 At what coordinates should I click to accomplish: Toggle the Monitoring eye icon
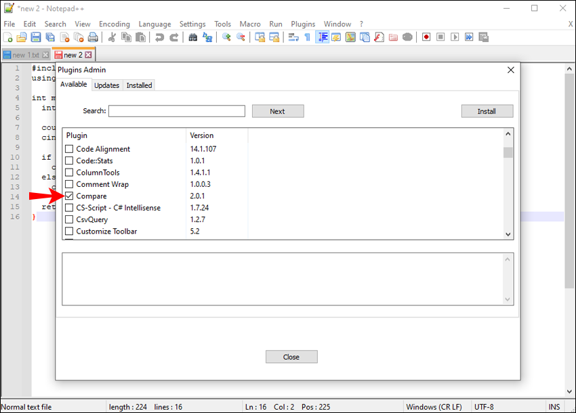(407, 37)
